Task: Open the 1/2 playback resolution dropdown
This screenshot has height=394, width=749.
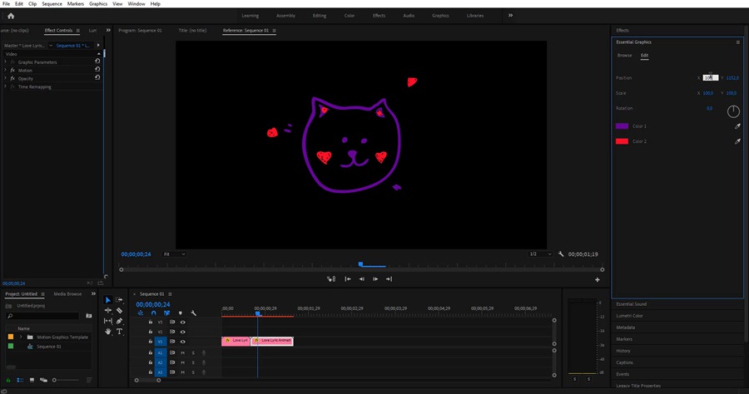Action: pos(540,254)
